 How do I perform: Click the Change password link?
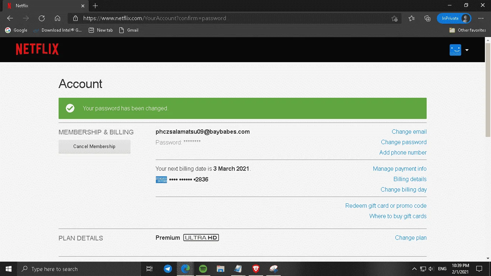point(404,142)
